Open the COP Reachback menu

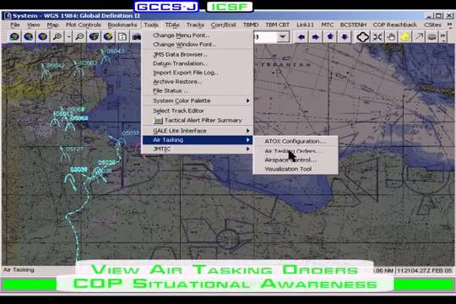[395, 25]
